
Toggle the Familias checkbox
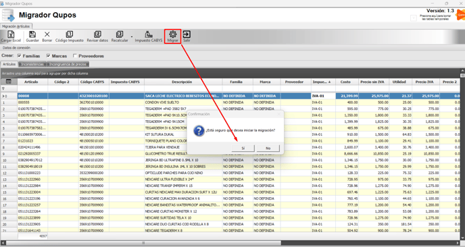coord(20,56)
